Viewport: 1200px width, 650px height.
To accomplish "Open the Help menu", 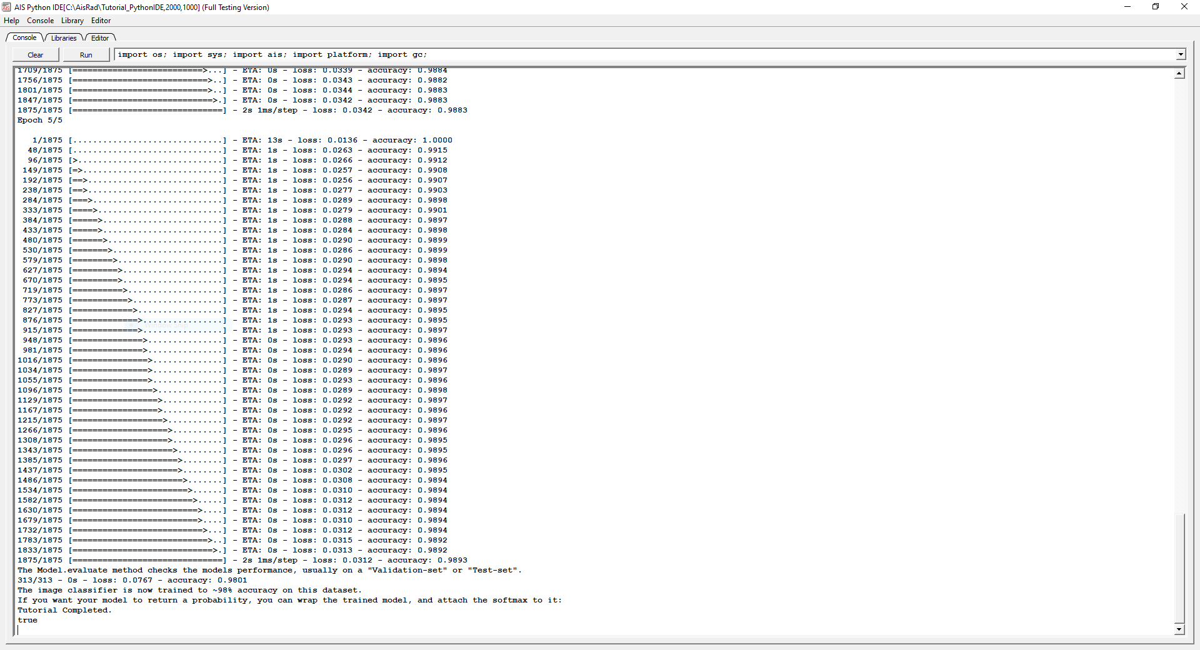I will (11, 21).
